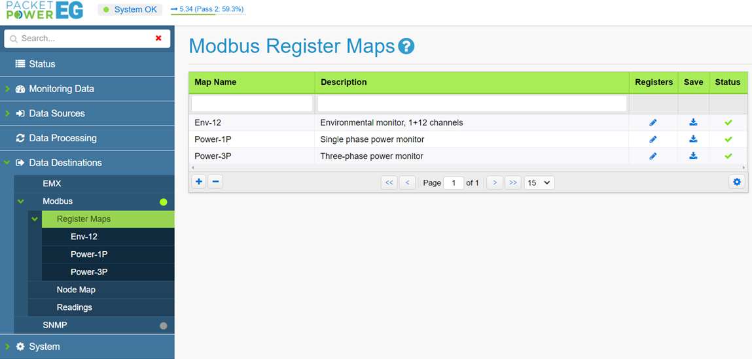Click the progress indicator showing Pass 2
Viewport: 752px width, 359px height.
207,9
